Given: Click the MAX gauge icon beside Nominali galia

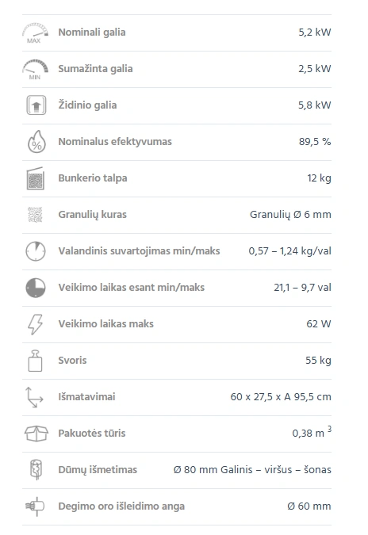Looking at the screenshot, I should (x=35, y=32).
